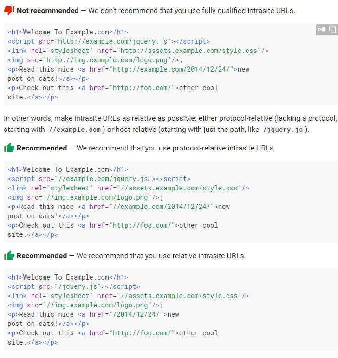
Task: Click inline code "/jquery.js" in the paragraph
Action: pos(283,130)
